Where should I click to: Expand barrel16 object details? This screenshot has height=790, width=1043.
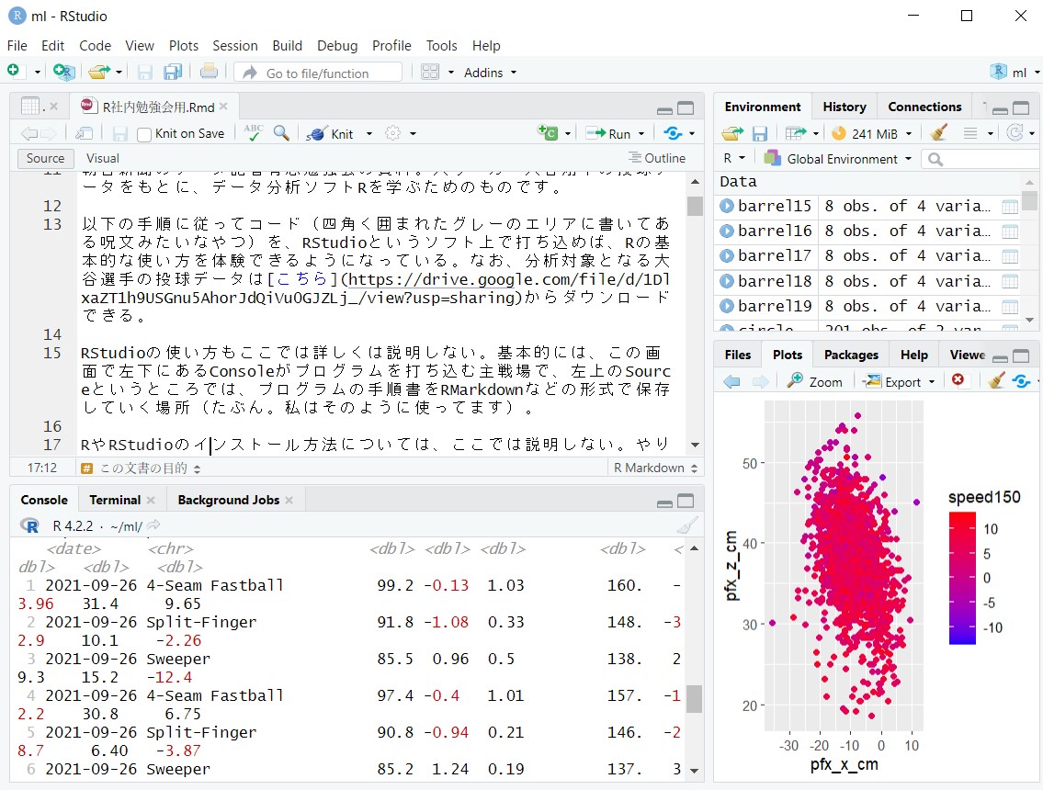tap(726, 231)
